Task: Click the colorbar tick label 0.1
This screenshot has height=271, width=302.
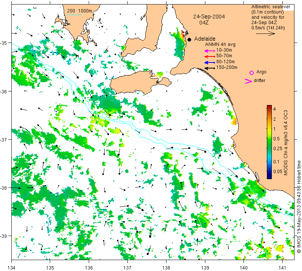Action: tap(276, 162)
